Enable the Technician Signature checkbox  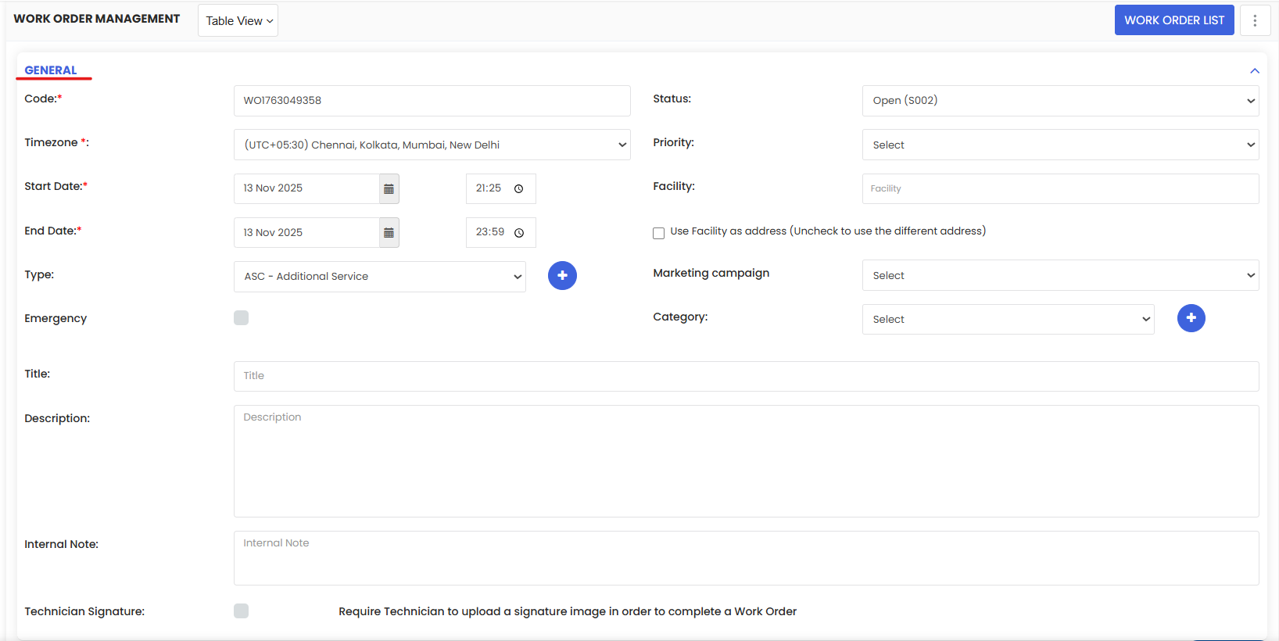(241, 611)
